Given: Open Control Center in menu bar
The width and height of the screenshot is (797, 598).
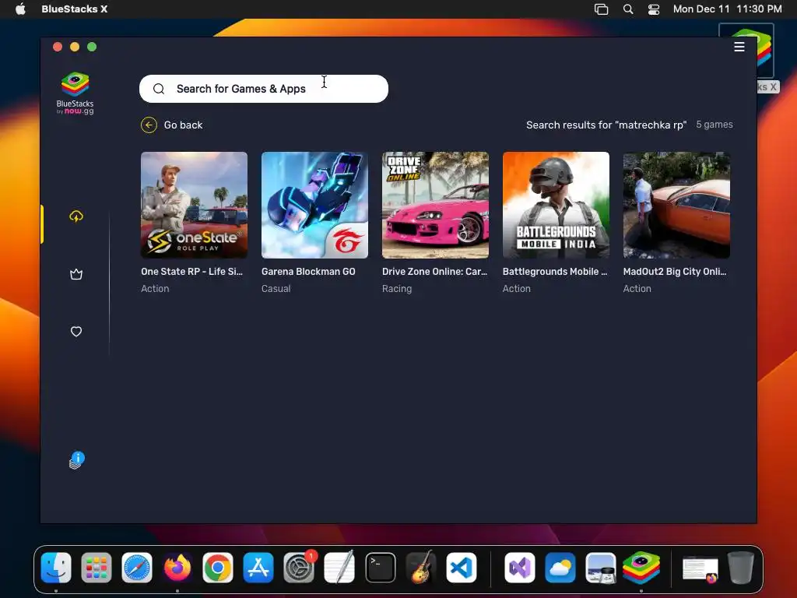Looking at the screenshot, I should coord(654,9).
